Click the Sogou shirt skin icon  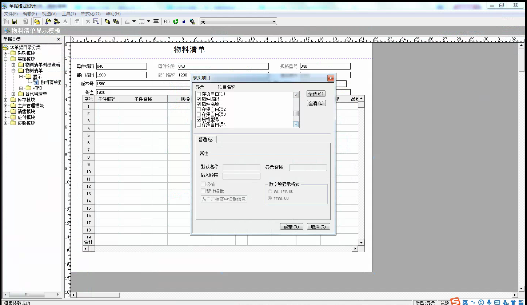tap(514, 302)
